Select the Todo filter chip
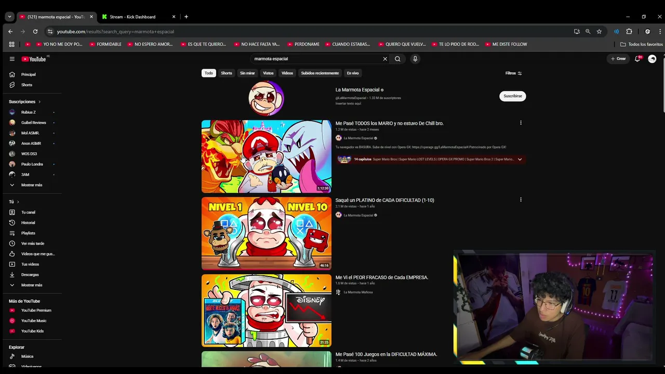Screen dimensions: 665x374 coord(209,73)
